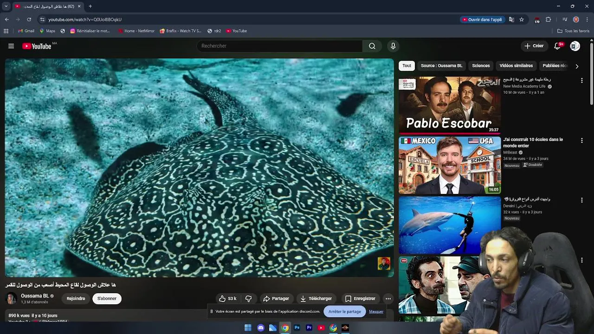
Task: Open Oussama BL channel avatar
Action: [x=11, y=299]
